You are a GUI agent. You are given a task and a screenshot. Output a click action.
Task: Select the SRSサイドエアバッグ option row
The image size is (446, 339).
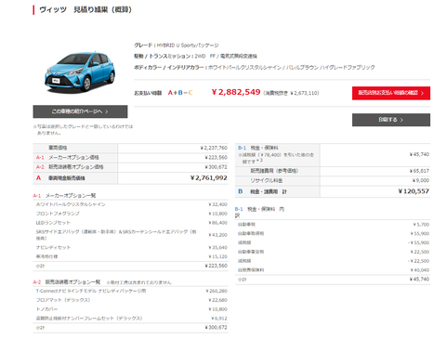(x=131, y=235)
